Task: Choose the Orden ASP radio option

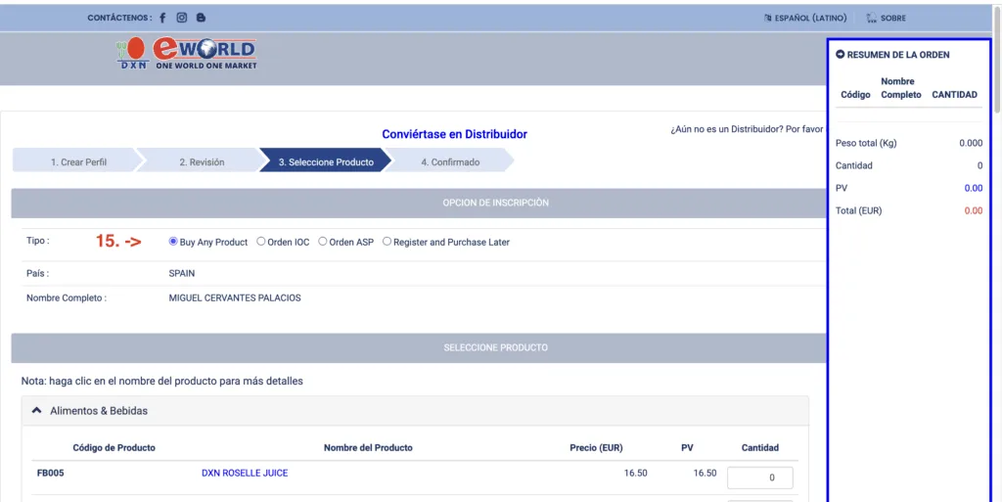Action: coord(323,242)
